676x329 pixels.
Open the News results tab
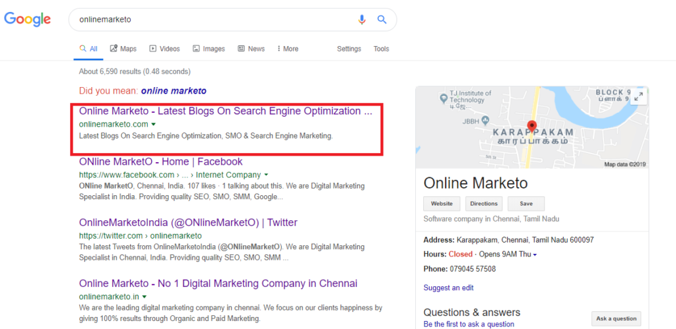[251, 49]
